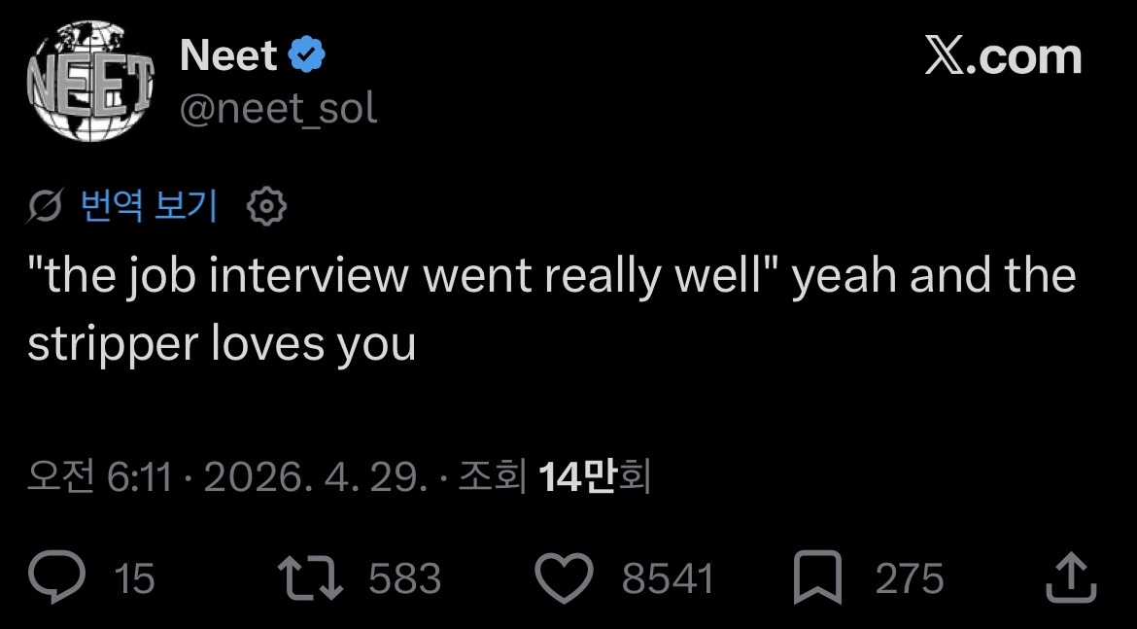Click the job interview tweet text
Image resolution: width=1137 pixels, height=629 pixels.
click(x=550, y=308)
